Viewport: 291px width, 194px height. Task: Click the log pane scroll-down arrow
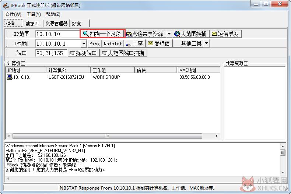[x=283, y=173]
